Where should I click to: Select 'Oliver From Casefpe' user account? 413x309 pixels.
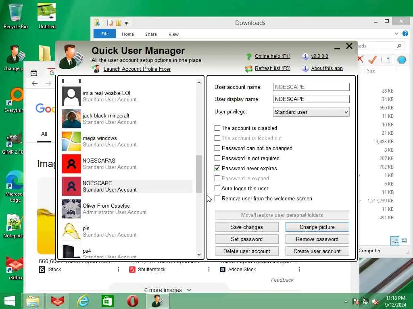tap(127, 209)
